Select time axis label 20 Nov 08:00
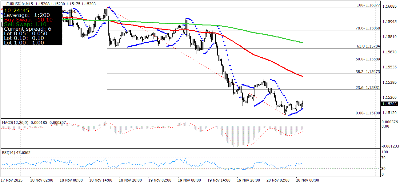The height and width of the screenshot is (184, 400). click(308, 180)
